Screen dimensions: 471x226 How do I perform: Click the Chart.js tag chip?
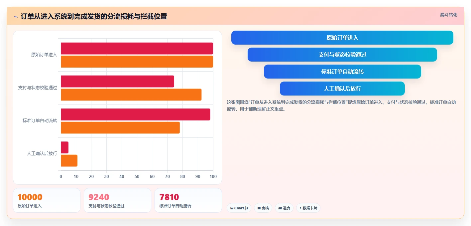click(x=239, y=208)
